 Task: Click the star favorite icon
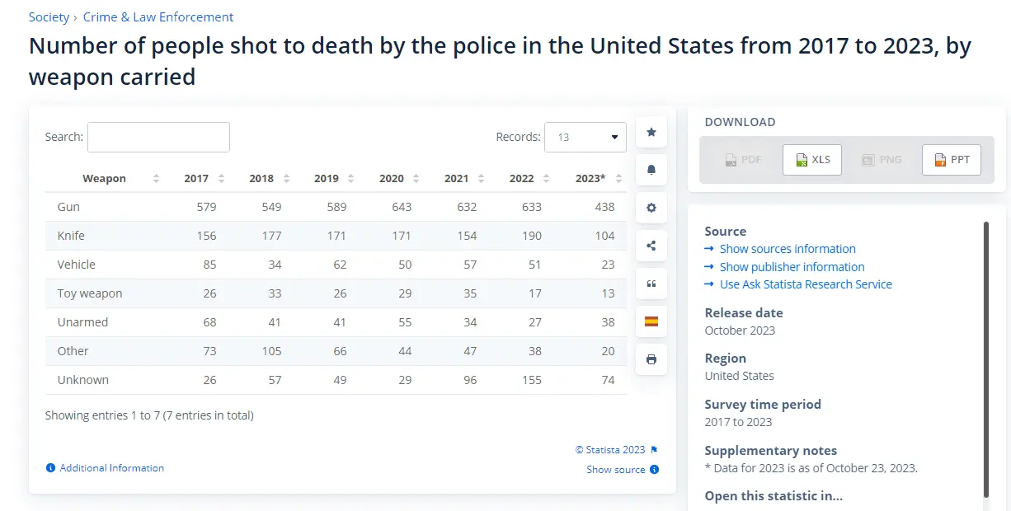tap(651, 132)
